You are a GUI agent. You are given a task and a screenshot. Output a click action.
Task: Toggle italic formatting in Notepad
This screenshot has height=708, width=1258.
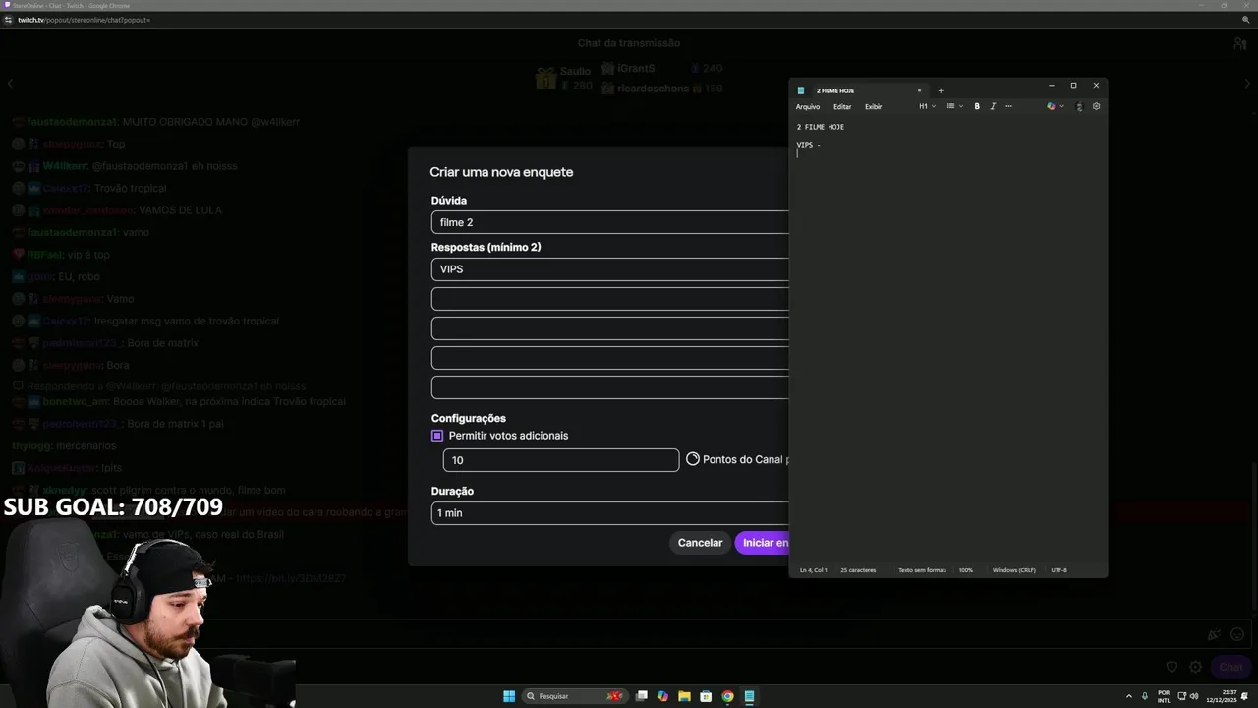click(x=993, y=106)
